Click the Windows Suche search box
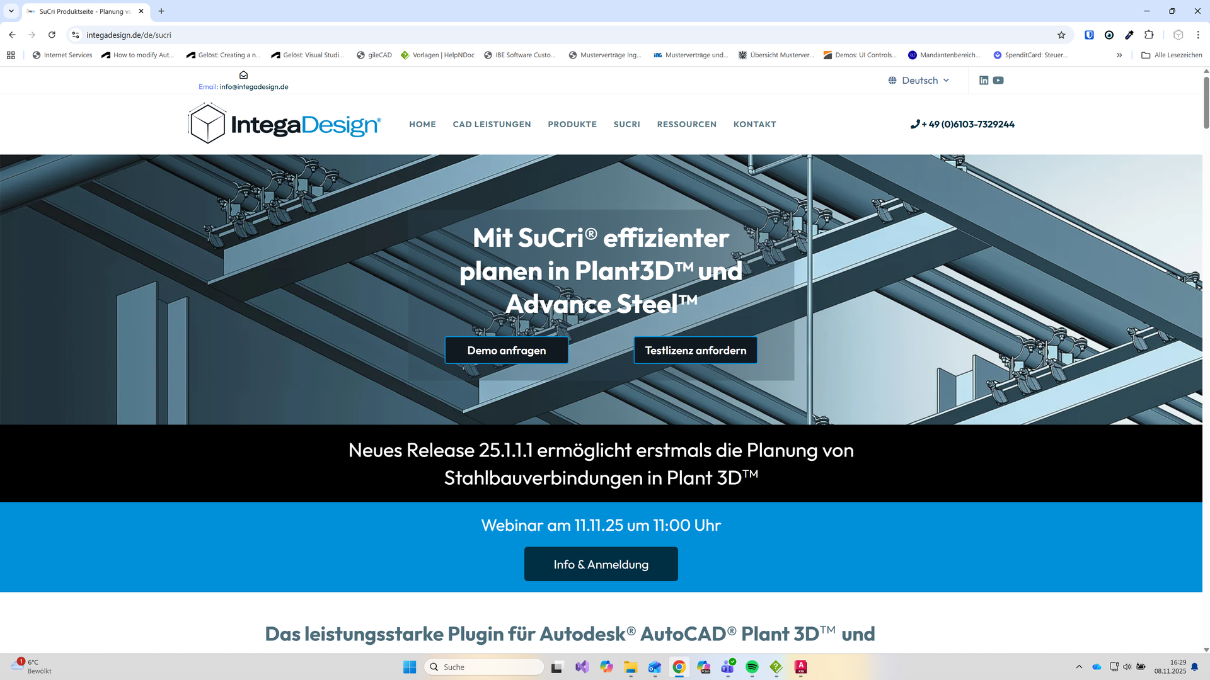Image resolution: width=1210 pixels, height=680 pixels. [x=484, y=667]
